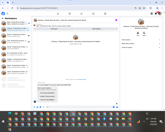Open a new tab with the plus button
Image resolution: width=165 pixels, height=132 pixels.
pyautogui.click(x=13, y=3)
